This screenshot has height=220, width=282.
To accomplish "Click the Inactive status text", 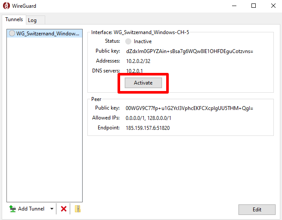I will click(x=143, y=41).
